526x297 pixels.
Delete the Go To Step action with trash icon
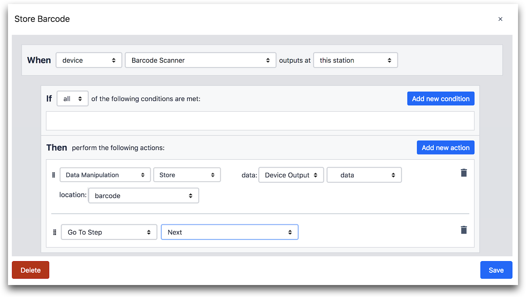(464, 230)
